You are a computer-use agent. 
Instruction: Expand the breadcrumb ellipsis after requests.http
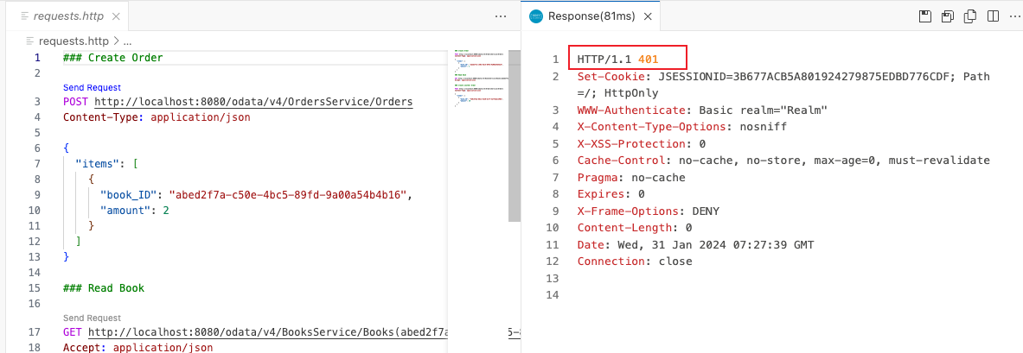coord(127,41)
